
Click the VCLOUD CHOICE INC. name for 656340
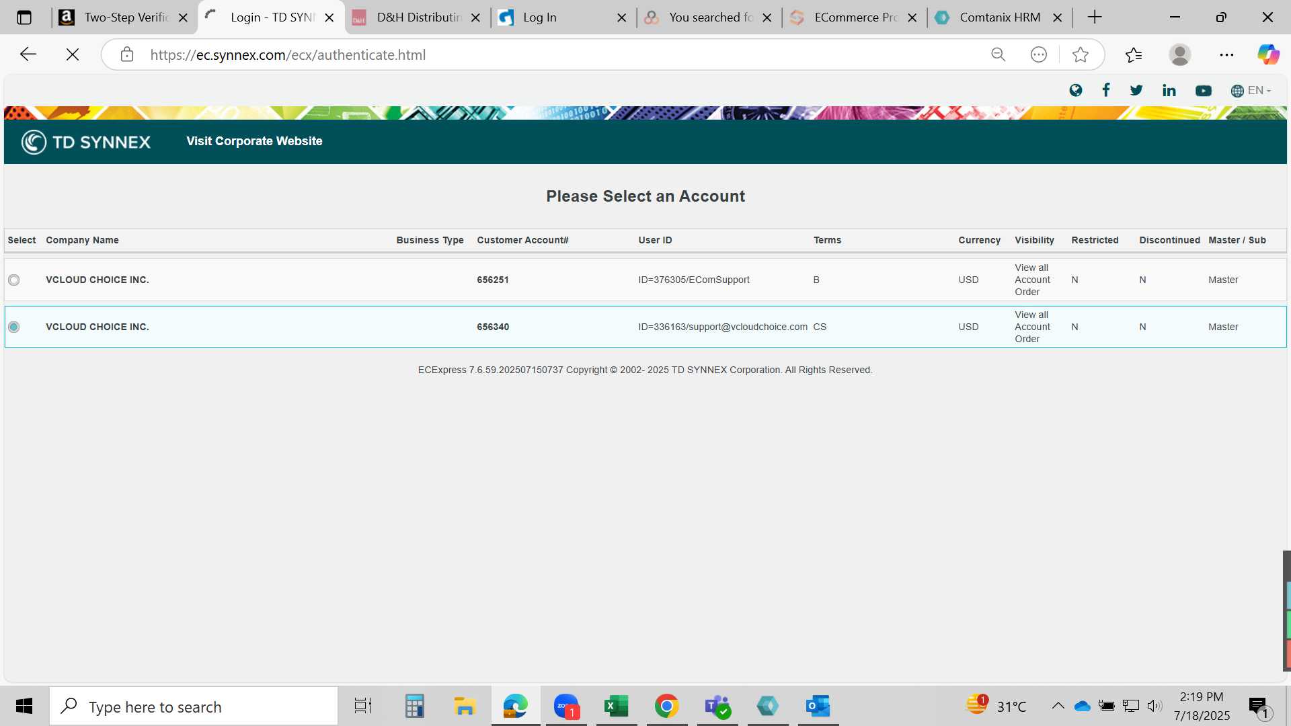pyautogui.click(x=97, y=327)
